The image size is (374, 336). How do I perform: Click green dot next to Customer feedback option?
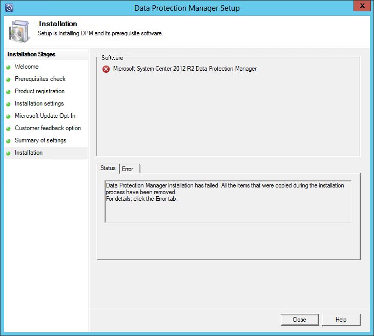pyautogui.click(x=8, y=129)
